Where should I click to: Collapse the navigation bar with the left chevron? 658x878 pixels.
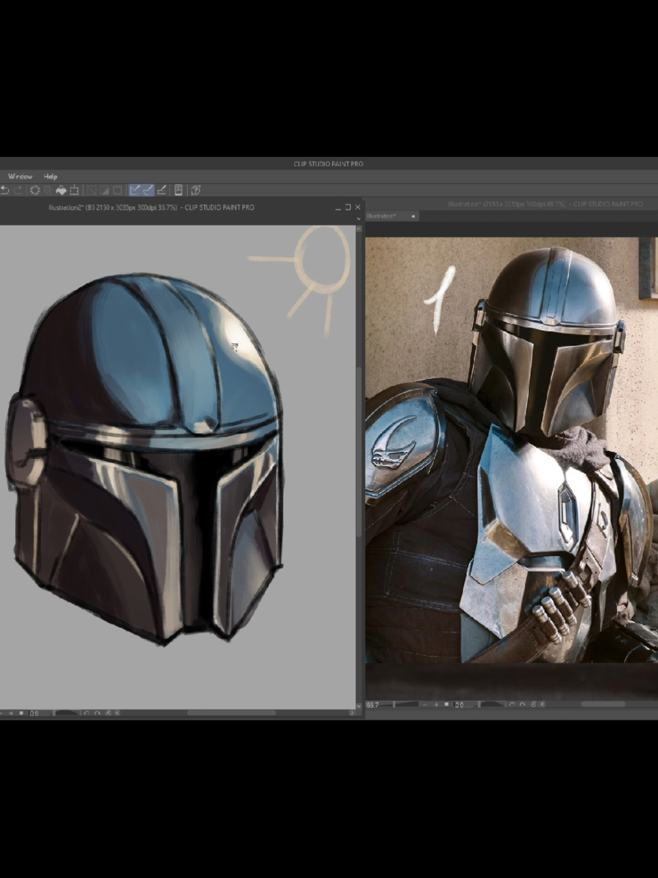[542, 705]
